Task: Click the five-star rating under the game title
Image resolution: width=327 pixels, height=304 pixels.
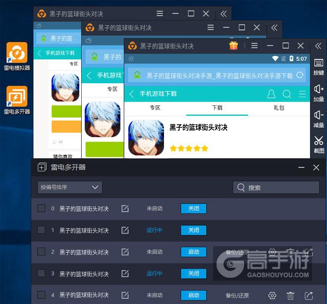Action: point(189,148)
